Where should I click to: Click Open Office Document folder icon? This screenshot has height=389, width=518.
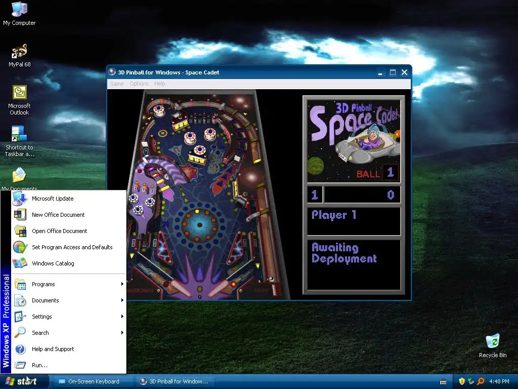coord(20,231)
